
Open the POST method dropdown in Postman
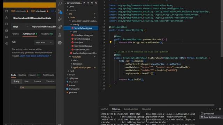pyautogui.click(x=20, y=27)
